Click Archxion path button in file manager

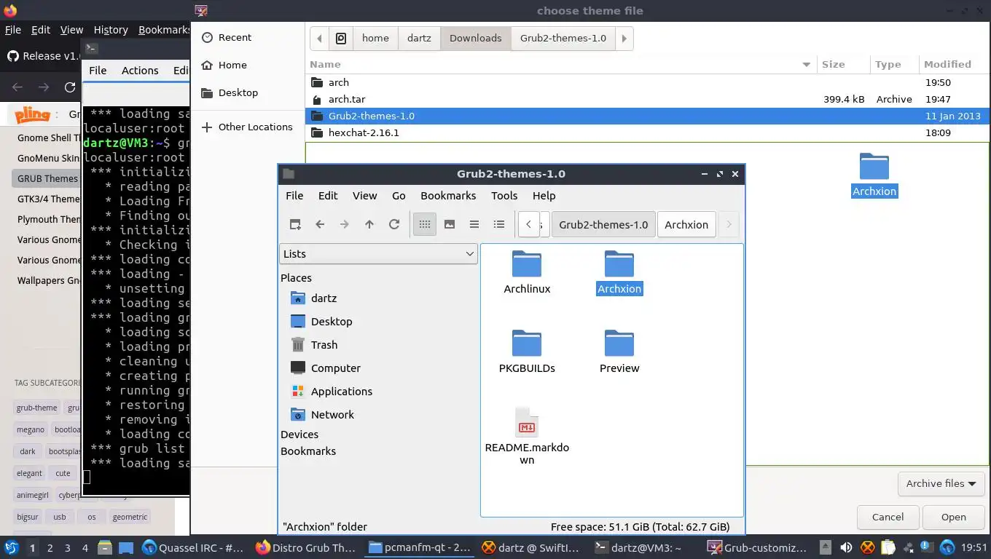[x=686, y=225]
